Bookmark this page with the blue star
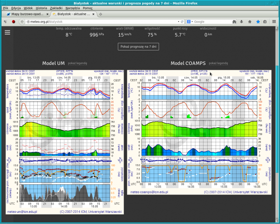Screen dimensions: 280x224 [258, 22]
